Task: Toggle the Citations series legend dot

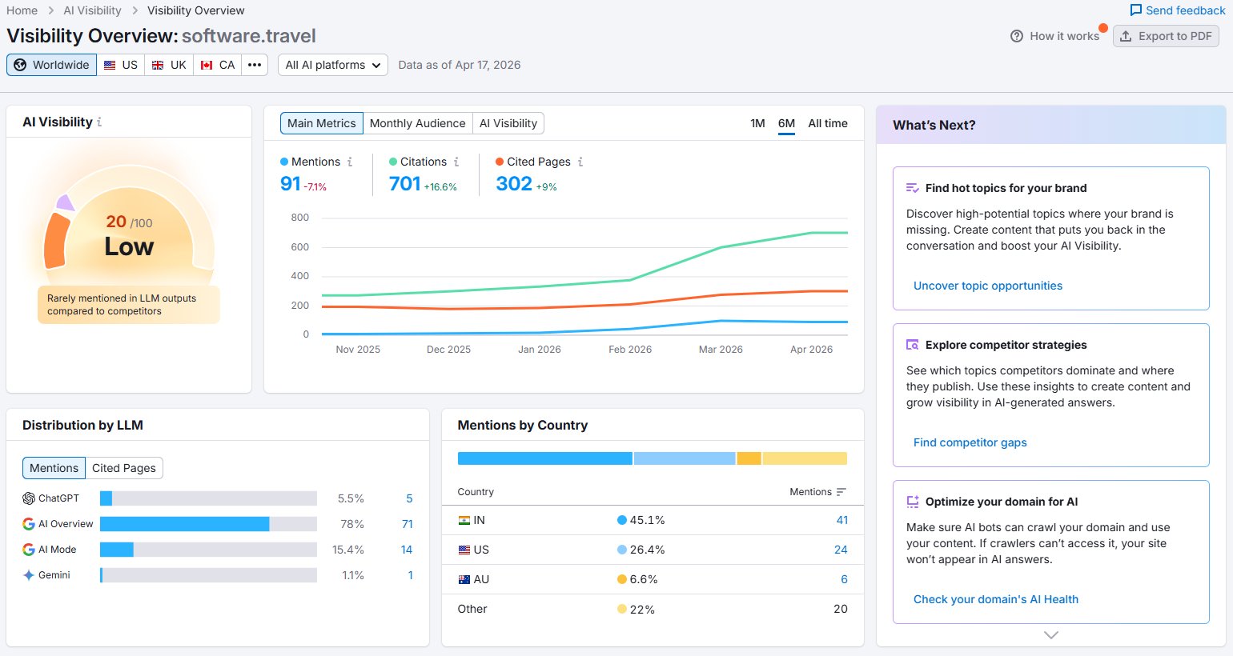Action: pos(393,162)
